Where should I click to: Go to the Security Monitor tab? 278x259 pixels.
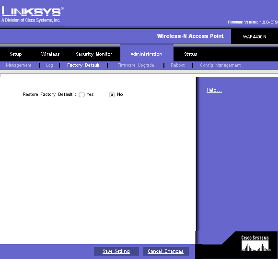click(x=94, y=54)
